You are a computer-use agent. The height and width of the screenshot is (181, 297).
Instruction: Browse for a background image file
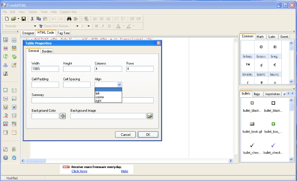point(150,116)
